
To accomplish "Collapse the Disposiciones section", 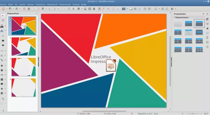I will pyautogui.click(x=174, y=18).
